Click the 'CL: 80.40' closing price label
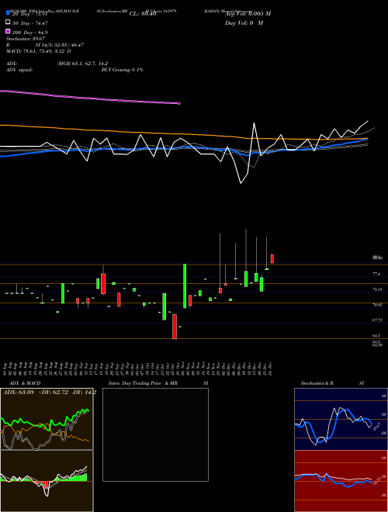388x512 pixels. tap(143, 14)
